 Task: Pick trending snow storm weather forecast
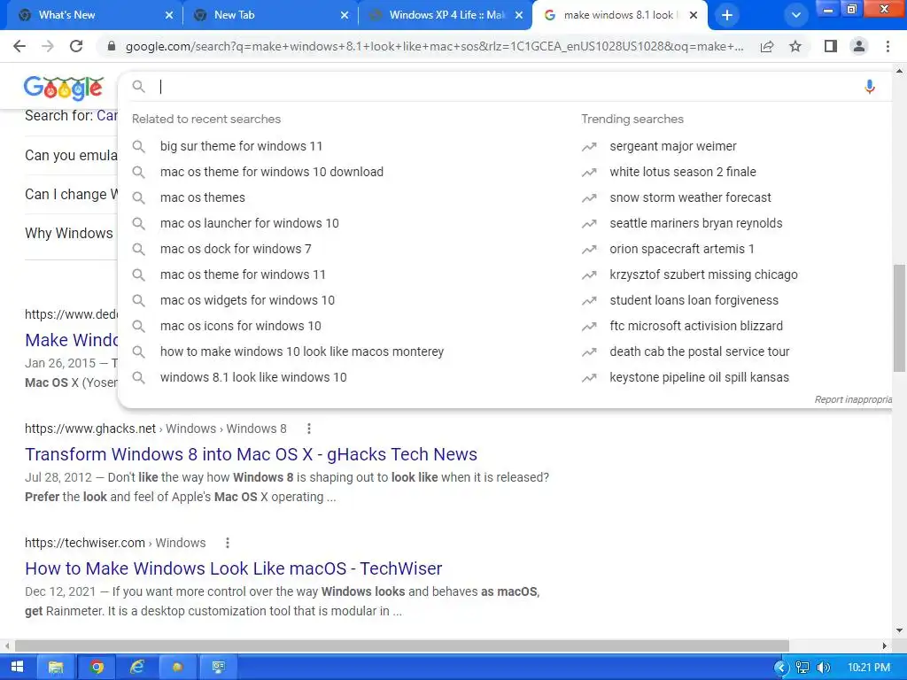point(690,197)
